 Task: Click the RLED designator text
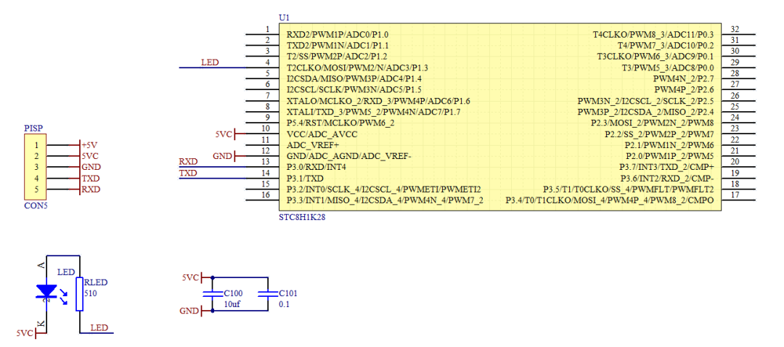tap(96, 282)
